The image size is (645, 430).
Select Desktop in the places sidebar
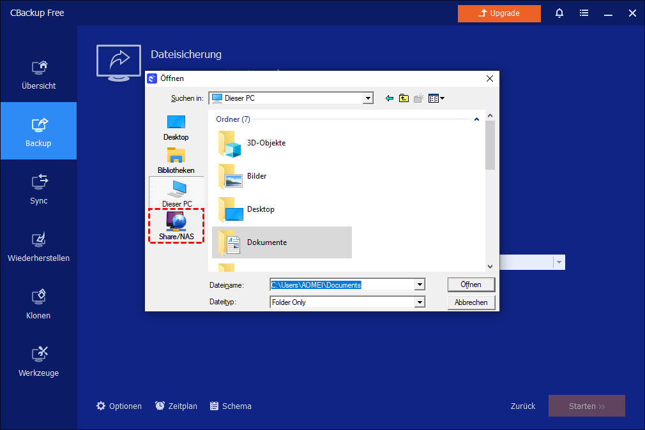click(x=176, y=127)
